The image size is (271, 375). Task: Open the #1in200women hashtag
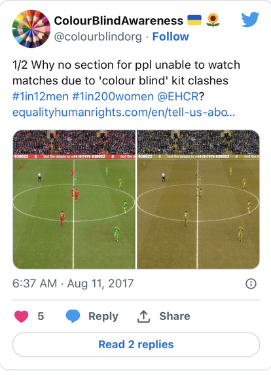(x=113, y=97)
